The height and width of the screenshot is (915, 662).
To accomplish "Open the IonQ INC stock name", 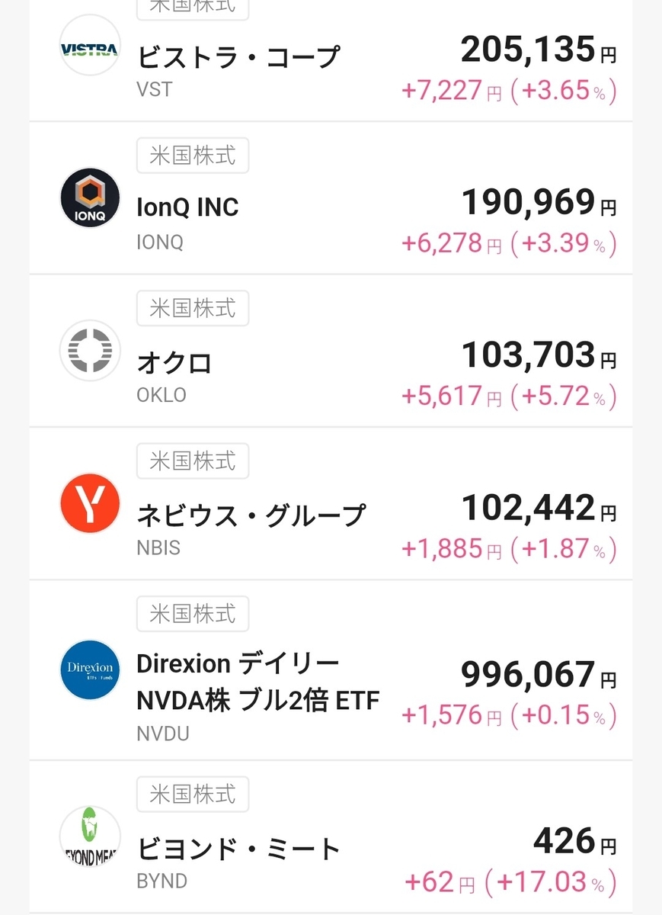I will click(187, 207).
